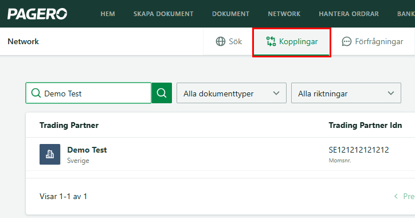Click the Network page heading
Viewport: 415px width, 218px height.
(x=23, y=41)
